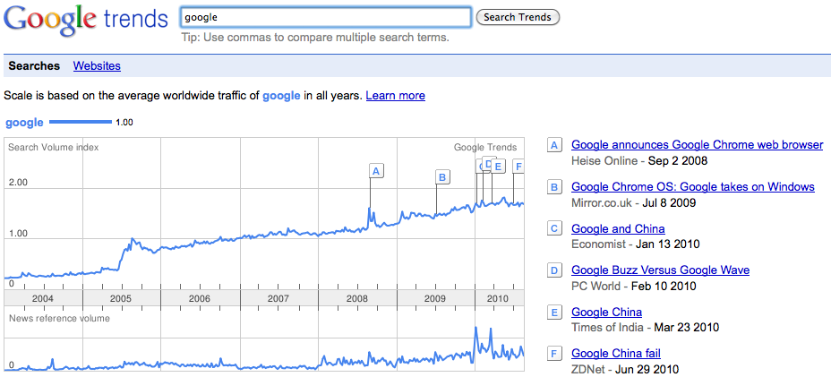The width and height of the screenshot is (831, 377).
Task: Click the D icon beside Google Buzz headline
Action: click(x=555, y=270)
